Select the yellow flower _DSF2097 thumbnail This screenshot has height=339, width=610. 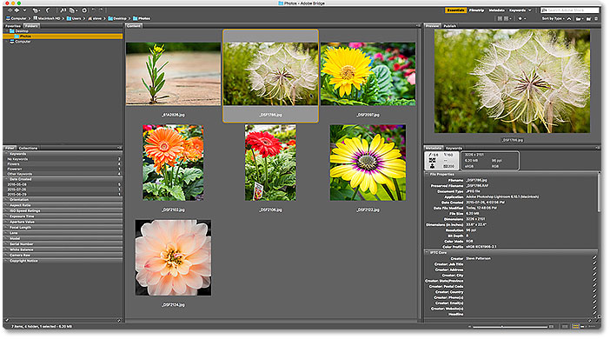368,74
